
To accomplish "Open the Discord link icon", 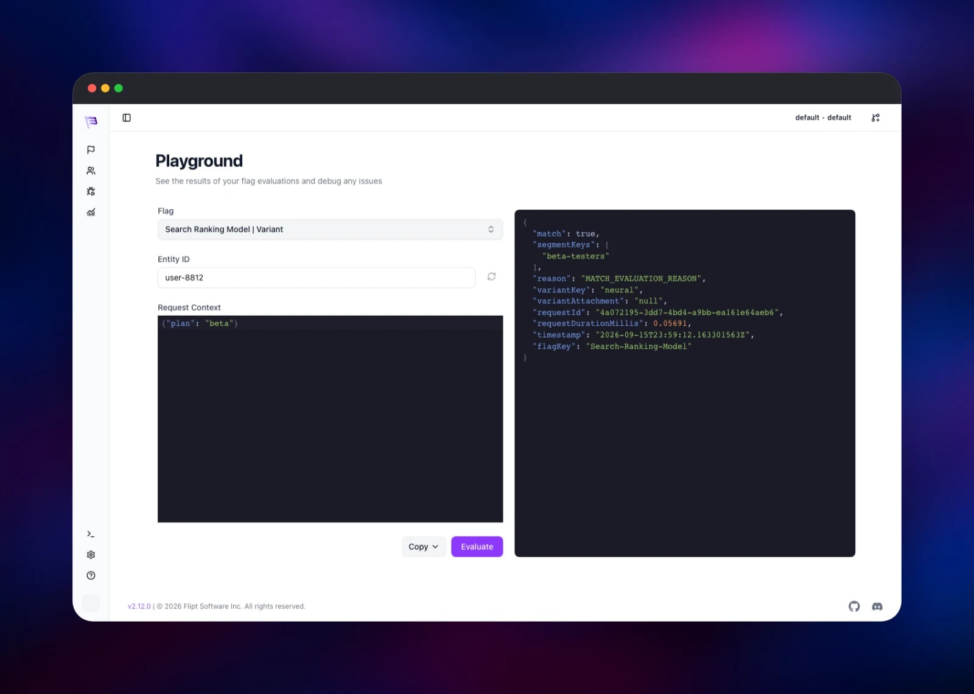I will pyautogui.click(x=877, y=606).
